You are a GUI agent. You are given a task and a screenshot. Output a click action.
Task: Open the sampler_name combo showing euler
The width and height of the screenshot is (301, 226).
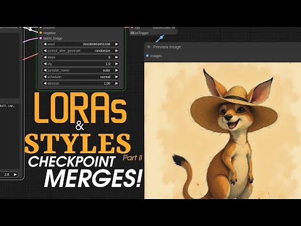coord(81,70)
